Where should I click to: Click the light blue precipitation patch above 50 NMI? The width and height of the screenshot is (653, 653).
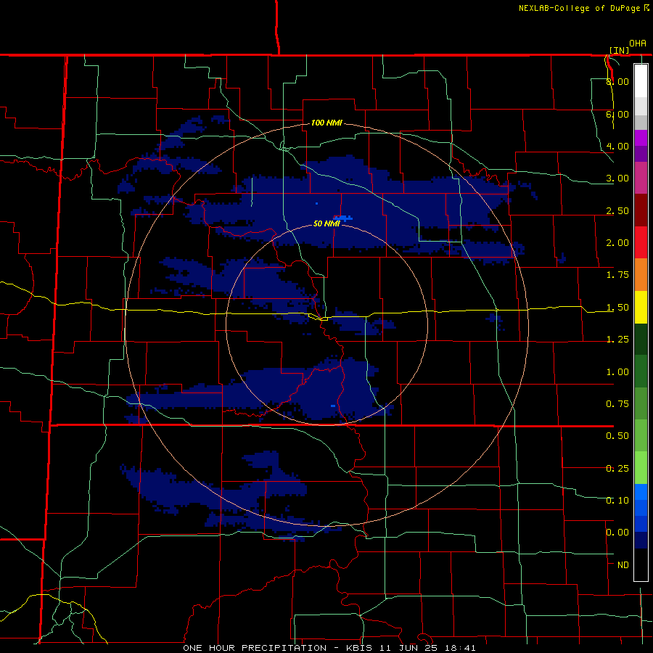click(x=344, y=218)
